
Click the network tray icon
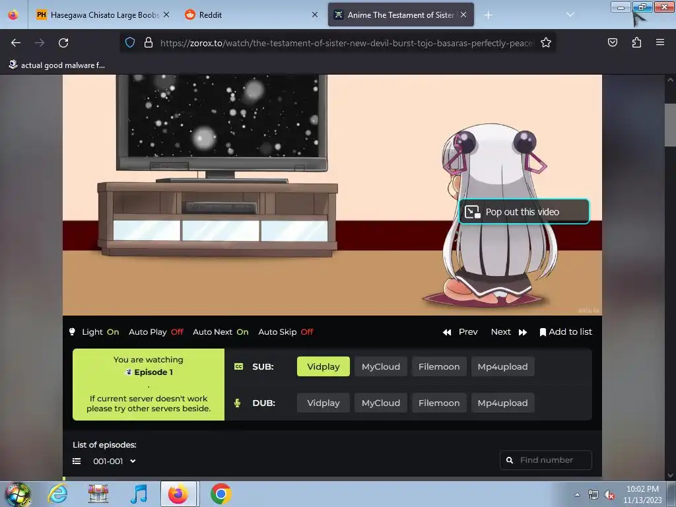point(593,495)
